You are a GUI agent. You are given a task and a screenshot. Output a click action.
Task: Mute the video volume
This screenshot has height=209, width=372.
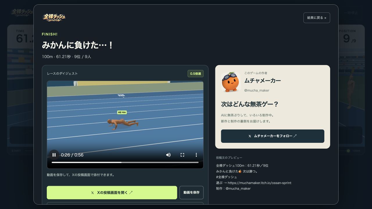pos(168,155)
